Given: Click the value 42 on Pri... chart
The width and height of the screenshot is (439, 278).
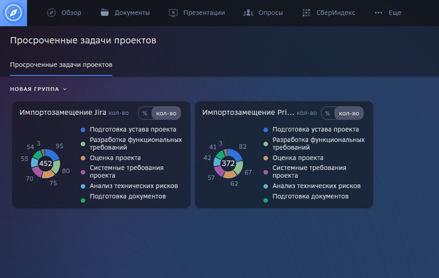Looking at the screenshot, I should pyautogui.click(x=207, y=158).
